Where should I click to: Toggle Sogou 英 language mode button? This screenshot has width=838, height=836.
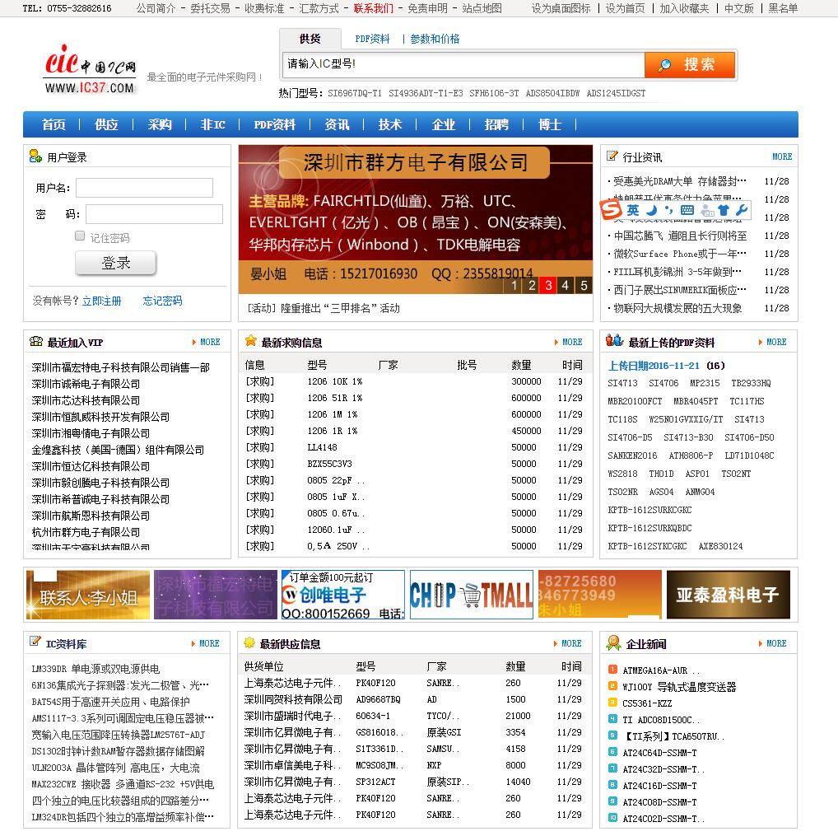(x=633, y=210)
